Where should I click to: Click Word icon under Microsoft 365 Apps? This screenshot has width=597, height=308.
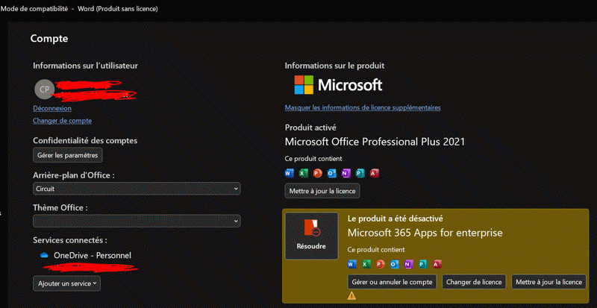tap(352, 264)
